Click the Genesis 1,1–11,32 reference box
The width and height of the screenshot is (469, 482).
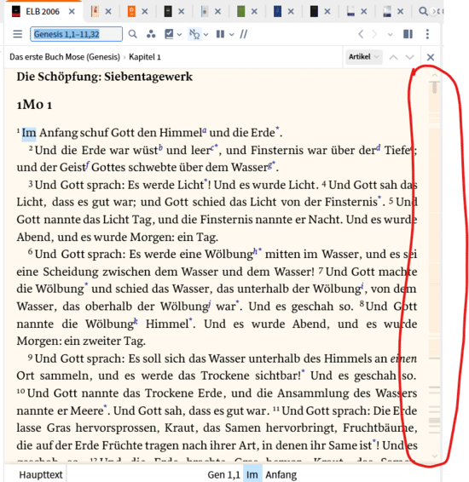(x=76, y=34)
